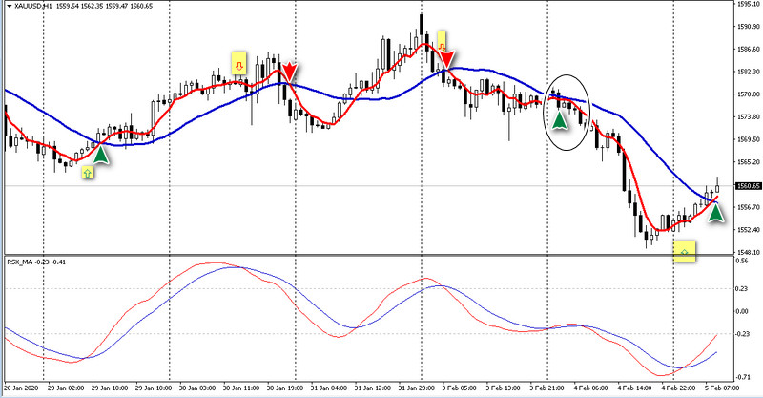
Task: Click the triangle before the XAUUSD,H1 title
Action: tap(6, 6)
